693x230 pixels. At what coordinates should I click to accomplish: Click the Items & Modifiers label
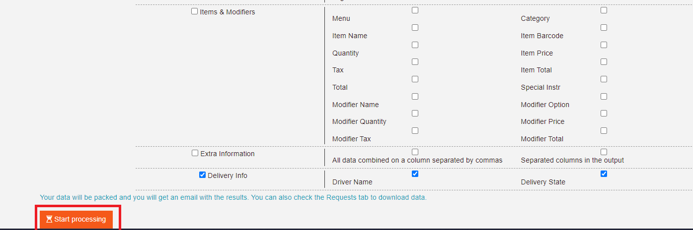(228, 12)
